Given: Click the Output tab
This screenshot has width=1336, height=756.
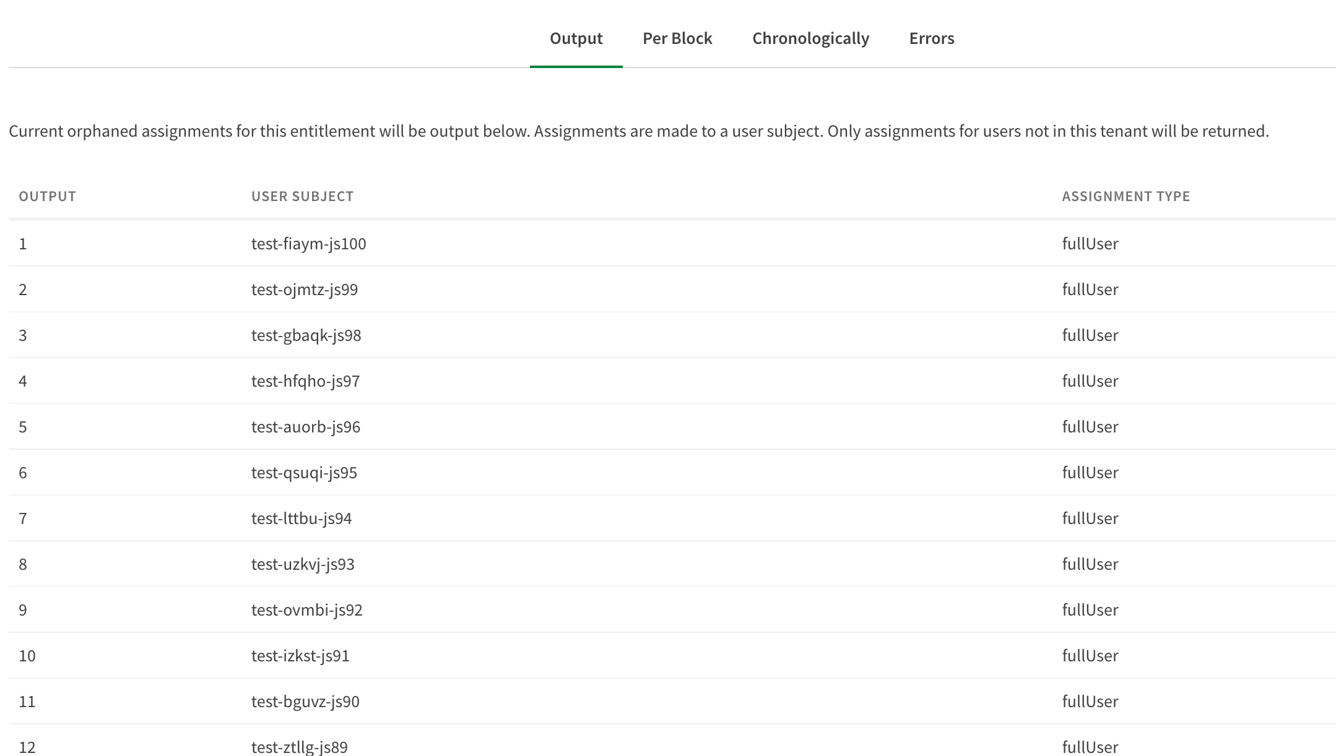Looking at the screenshot, I should [x=575, y=38].
